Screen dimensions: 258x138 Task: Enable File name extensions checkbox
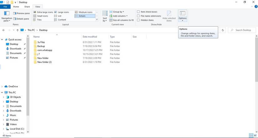pyautogui.click(x=138, y=16)
